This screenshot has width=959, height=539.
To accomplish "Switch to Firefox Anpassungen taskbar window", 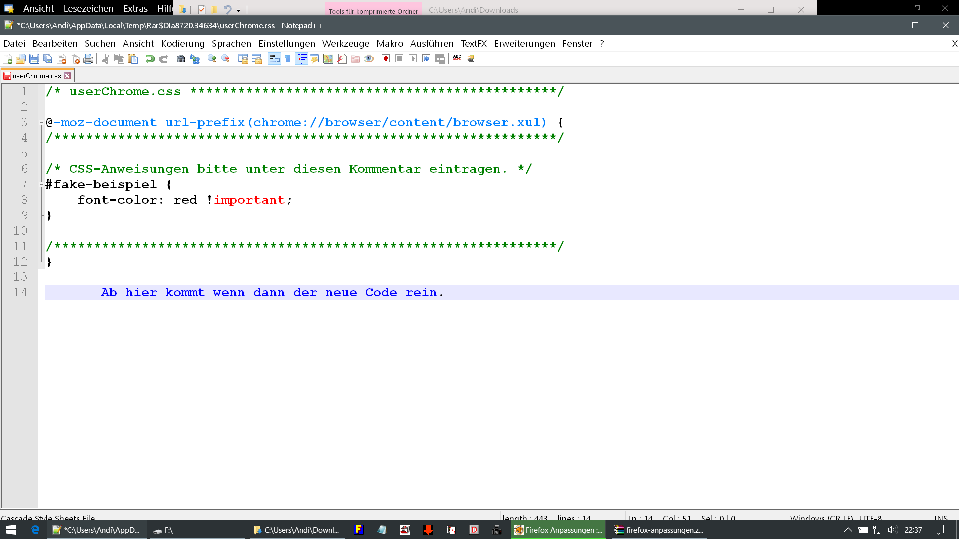I will [558, 530].
